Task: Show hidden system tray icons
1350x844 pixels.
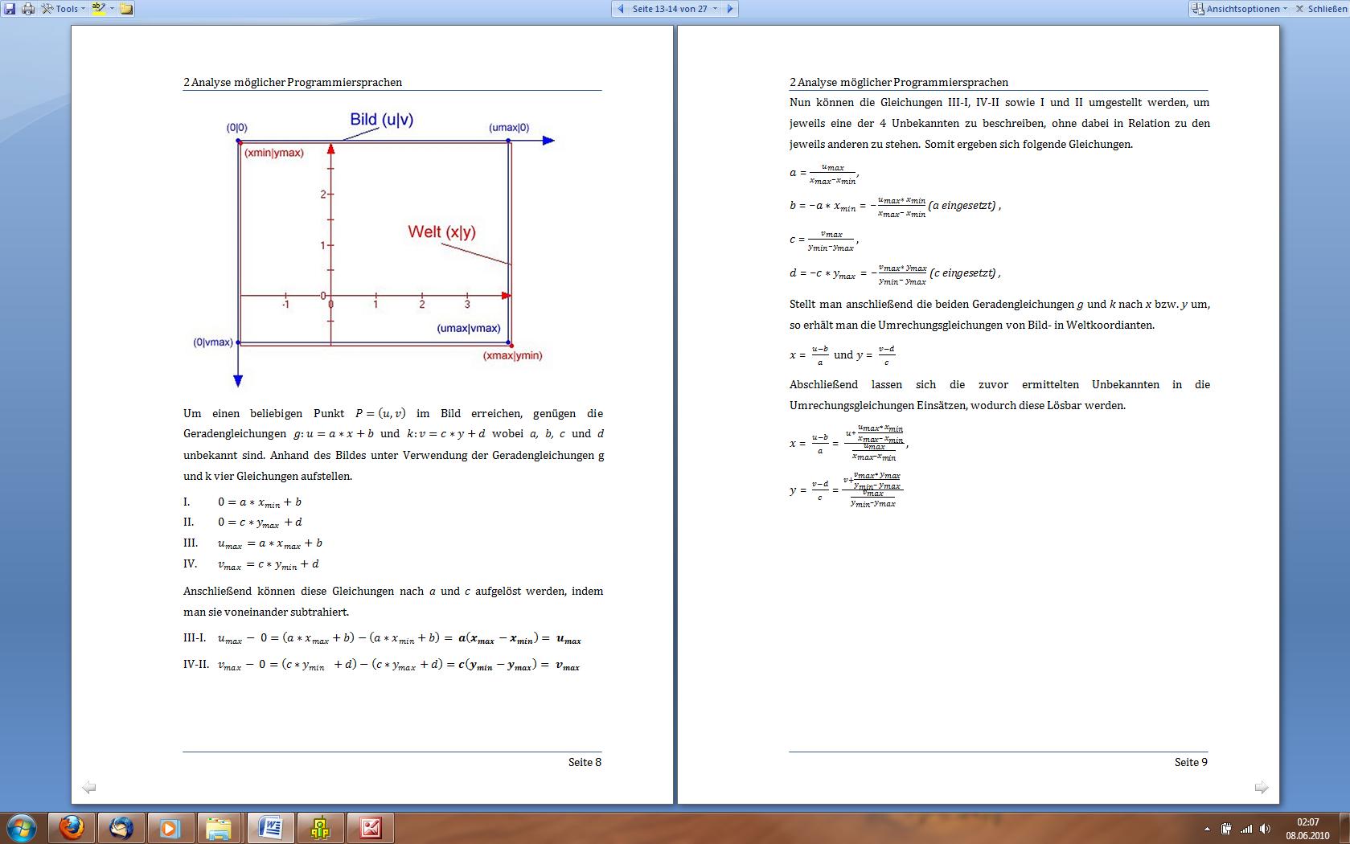Action: tap(1207, 829)
